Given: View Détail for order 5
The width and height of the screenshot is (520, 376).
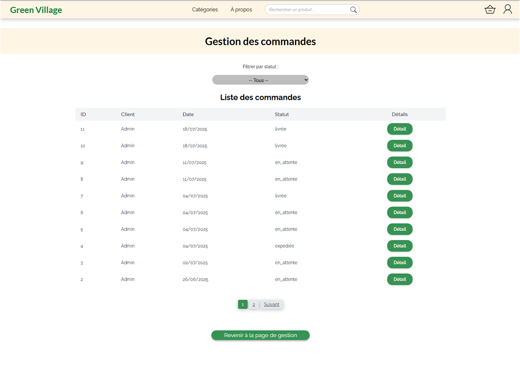Looking at the screenshot, I should [x=400, y=229].
